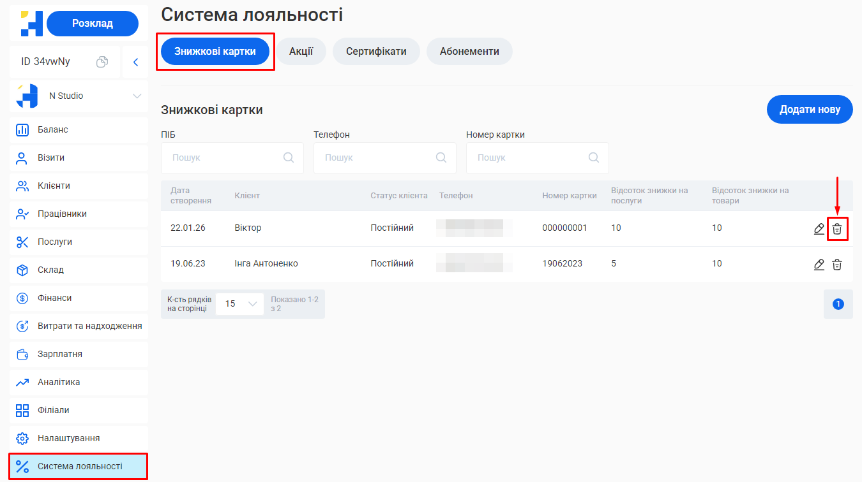Select the Клієнти people icon in sidebar
The image size is (862, 482).
click(x=22, y=186)
